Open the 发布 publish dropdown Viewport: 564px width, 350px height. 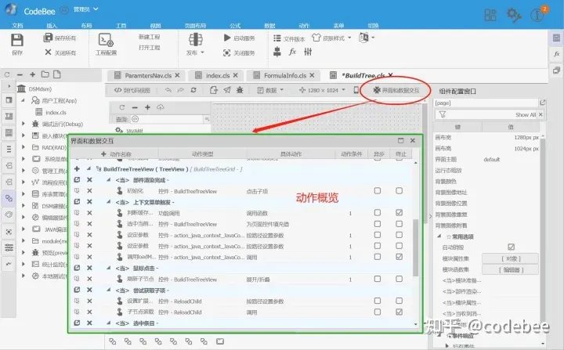point(194,52)
